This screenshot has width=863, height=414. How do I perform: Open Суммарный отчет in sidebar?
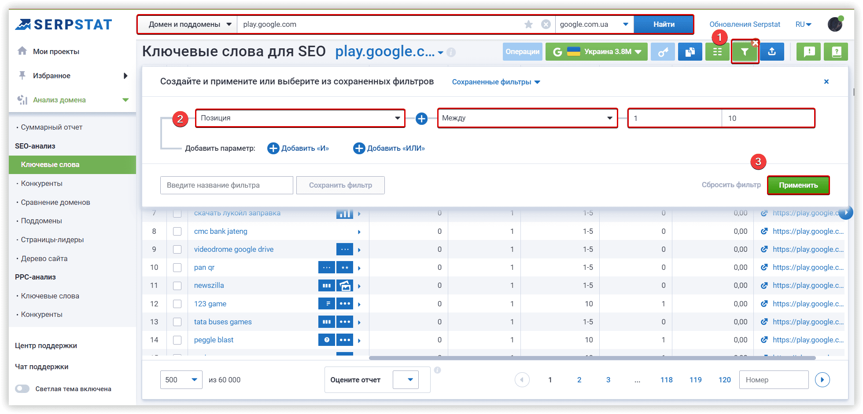(52, 127)
